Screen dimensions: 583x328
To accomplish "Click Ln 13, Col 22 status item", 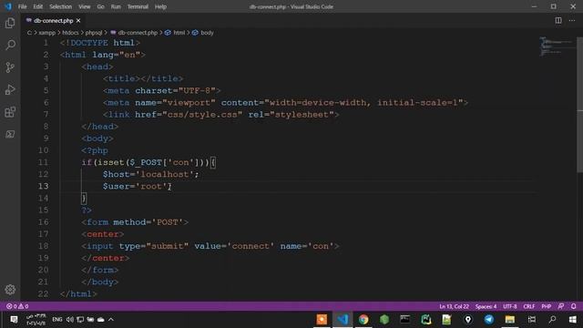I will click(x=454, y=306).
